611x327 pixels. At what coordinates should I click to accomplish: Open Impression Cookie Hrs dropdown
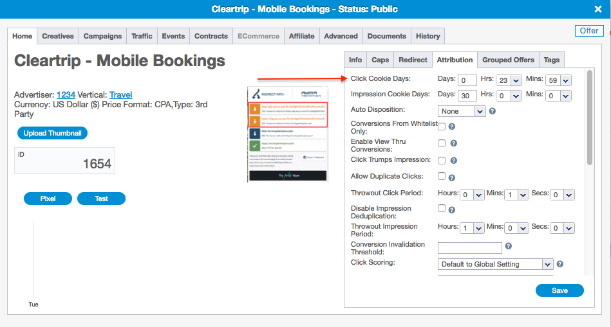(x=516, y=96)
